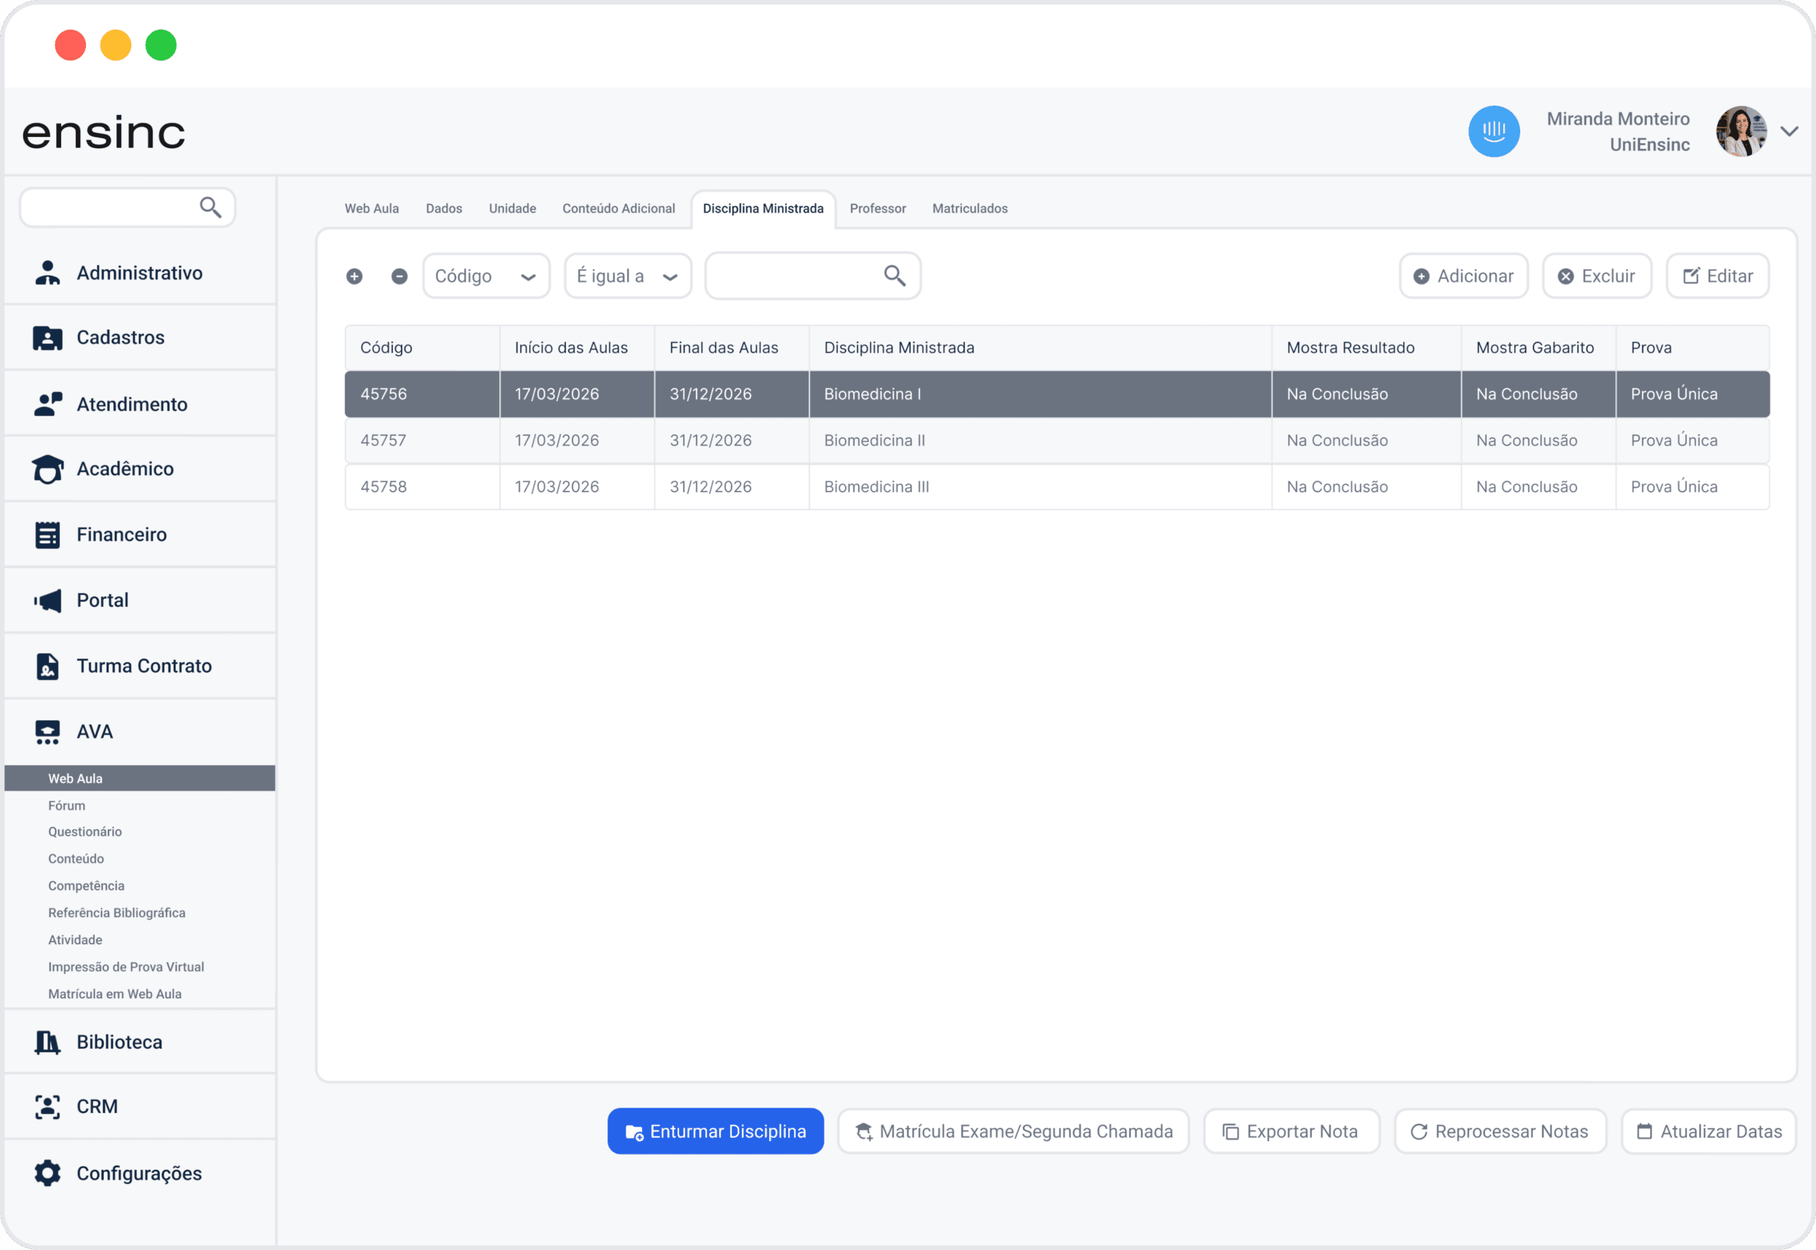The width and height of the screenshot is (1816, 1250).
Task: Click the Enturmar Disciplina button
Action: click(x=715, y=1131)
